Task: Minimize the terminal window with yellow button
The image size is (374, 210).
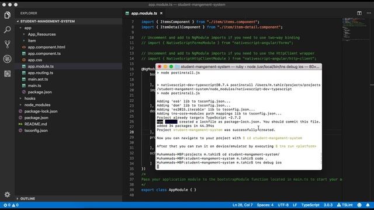Action: point(165,66)
